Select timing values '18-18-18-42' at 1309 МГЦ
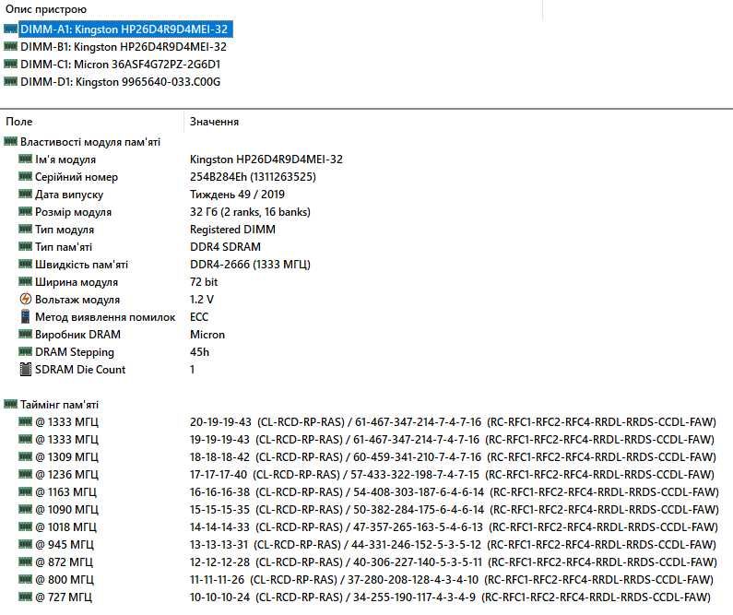This screenshot has width=733, height=615. 219,457
